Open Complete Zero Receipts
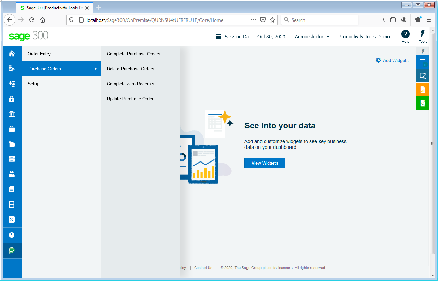Viewport: 438px width, 281px height. click(x=130, y=84)
